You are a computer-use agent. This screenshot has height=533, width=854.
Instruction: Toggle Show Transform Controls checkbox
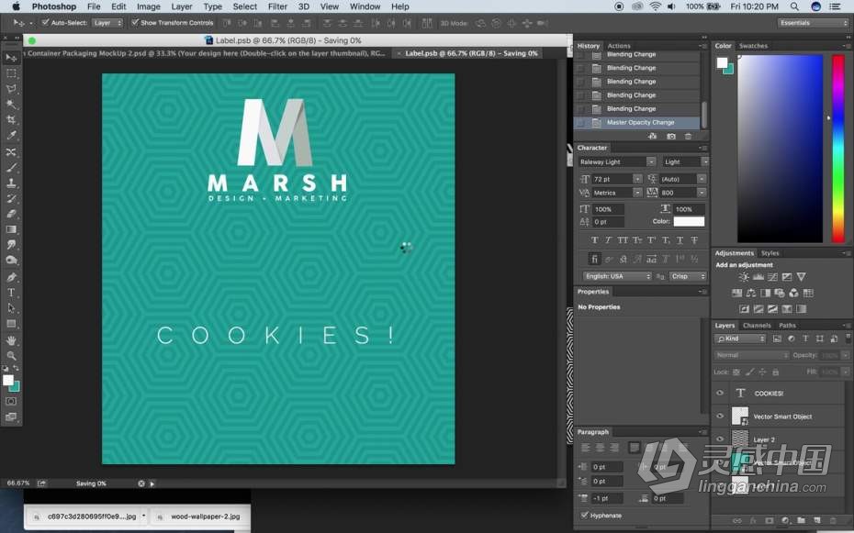tap(135, 23)
